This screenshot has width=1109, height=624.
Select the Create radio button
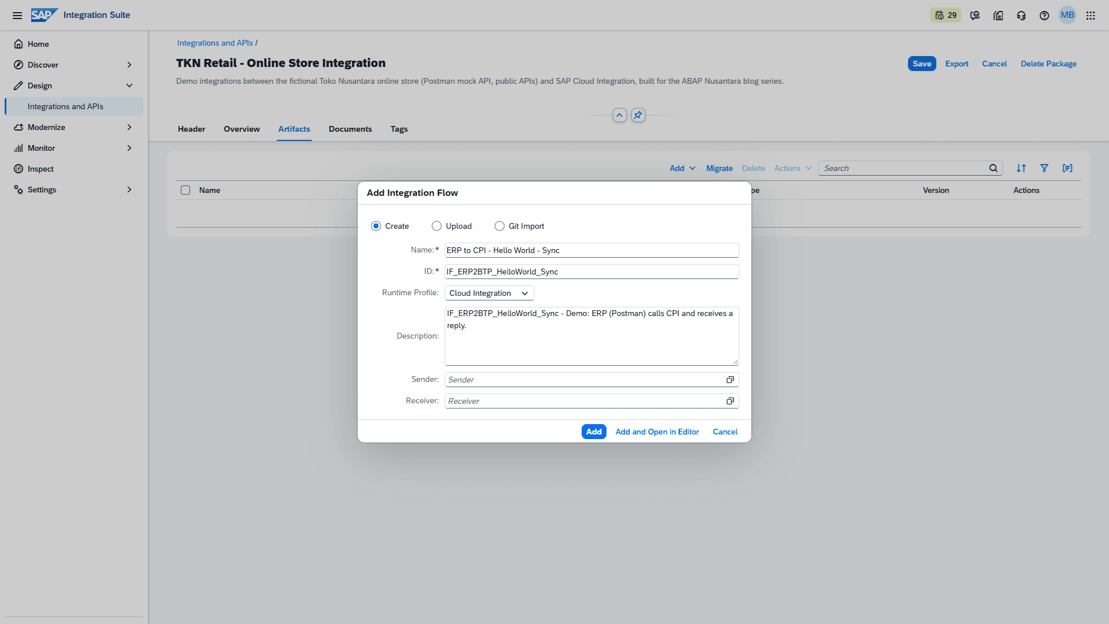[x=376, y=226]
